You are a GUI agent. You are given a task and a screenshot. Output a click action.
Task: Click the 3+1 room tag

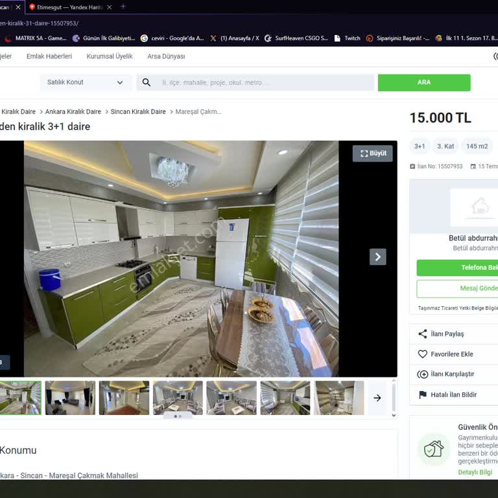pos(420,147)
